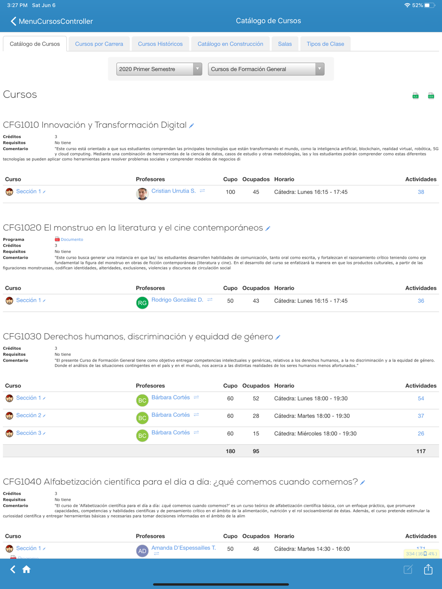The height and width of the screenshot is (589, 442).
Task: Open PDF icon beside Documento in CFG1020
Action: pos(57,239)
